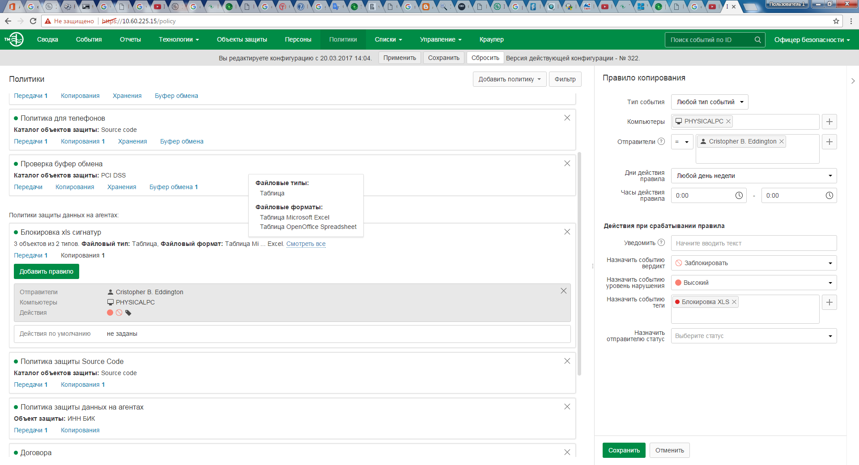Cancel rule editing with Отменить

670,450
